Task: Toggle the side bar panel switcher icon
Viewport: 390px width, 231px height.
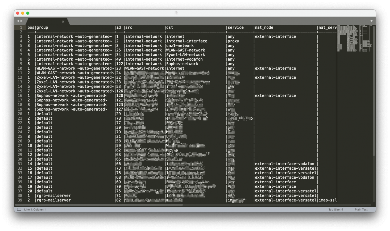Action: click(19, 209)
